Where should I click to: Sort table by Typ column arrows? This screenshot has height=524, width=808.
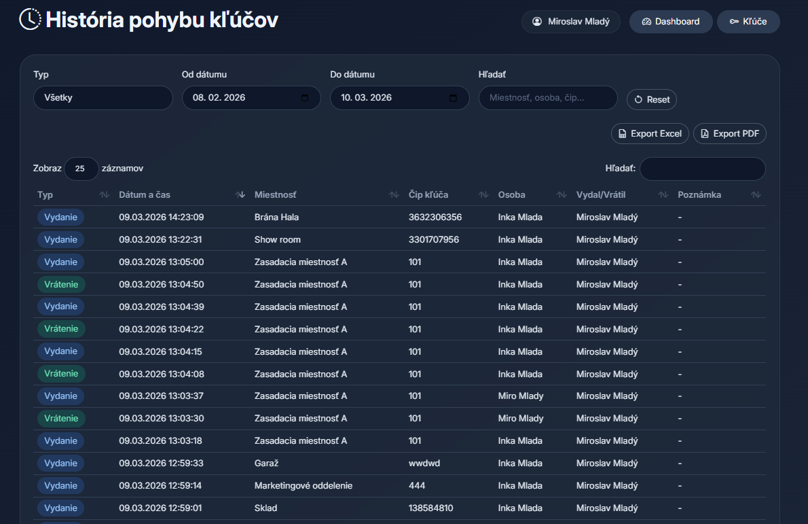pyautogui.click(x=104, y=195)
